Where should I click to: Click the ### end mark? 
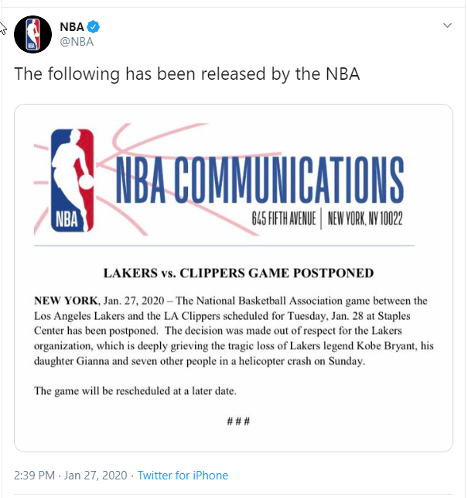(x=238, y=421)
